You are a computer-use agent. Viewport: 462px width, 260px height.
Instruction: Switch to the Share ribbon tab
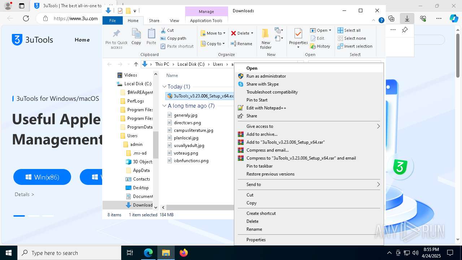tap(154, 21)
